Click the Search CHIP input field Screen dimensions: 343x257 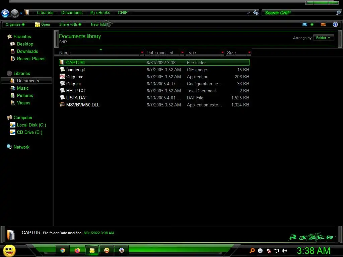point(299,13)
